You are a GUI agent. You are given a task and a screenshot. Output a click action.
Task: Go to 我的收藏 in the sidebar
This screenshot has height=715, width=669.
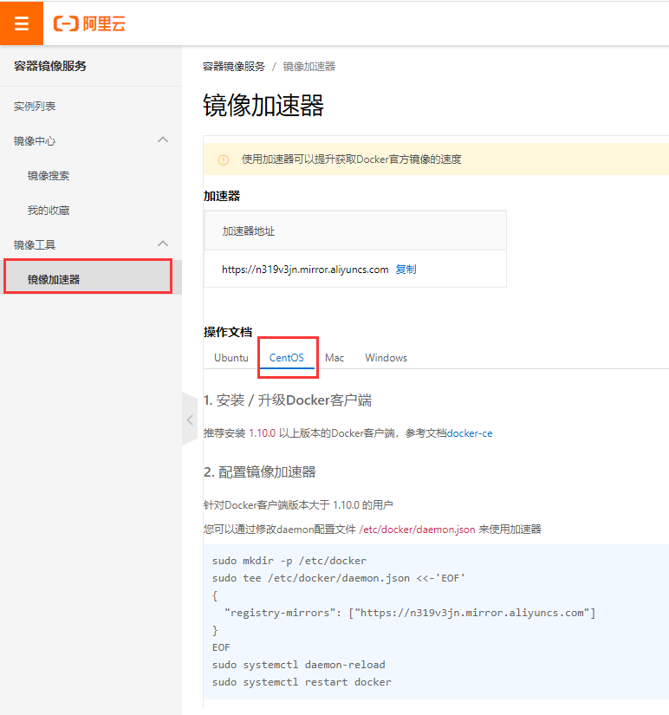click(x=49, y=210)
